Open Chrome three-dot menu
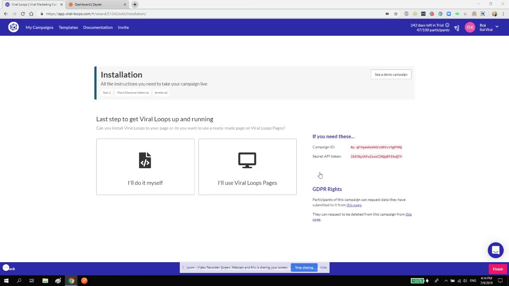Image resolution: width=509 pixels, height=286 pixels. point(503,14)
